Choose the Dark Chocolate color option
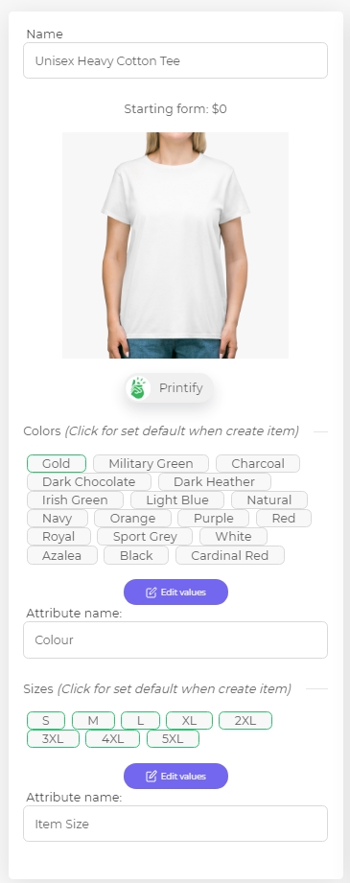This screenshot has width=350, height=883. [x=89, y=481]
